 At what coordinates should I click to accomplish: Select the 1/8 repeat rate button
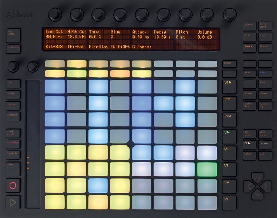tap(229, 170)
